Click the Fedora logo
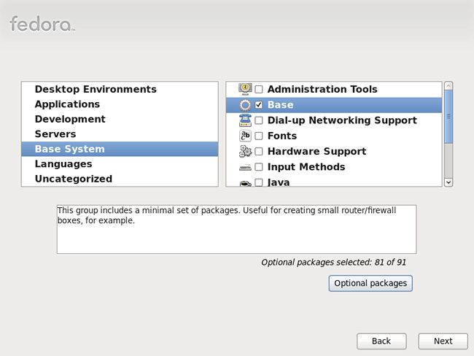 click(42, 24)
